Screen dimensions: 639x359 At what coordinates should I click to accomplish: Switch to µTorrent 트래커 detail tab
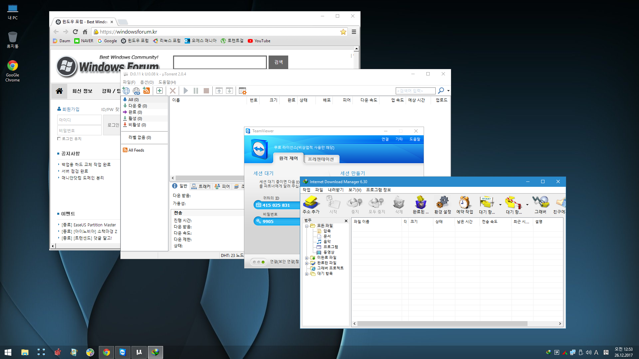point(201,186)
